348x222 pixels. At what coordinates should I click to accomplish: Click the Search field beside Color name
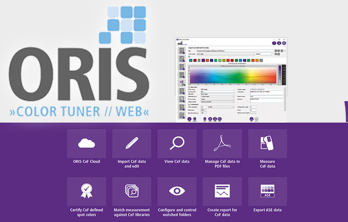click(266, 54)
